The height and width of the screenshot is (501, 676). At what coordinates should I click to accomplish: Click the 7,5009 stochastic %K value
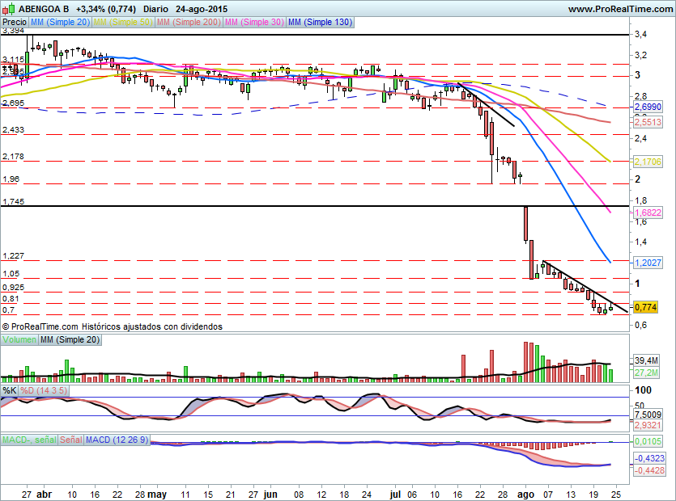click(648, 415)
